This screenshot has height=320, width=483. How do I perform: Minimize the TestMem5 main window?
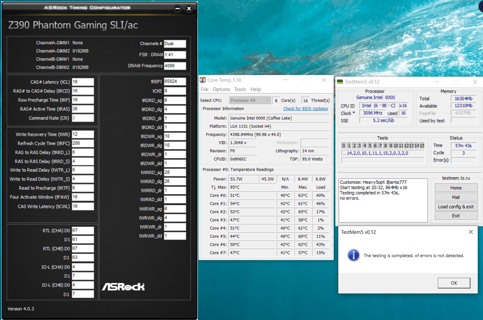pos(437,82)
